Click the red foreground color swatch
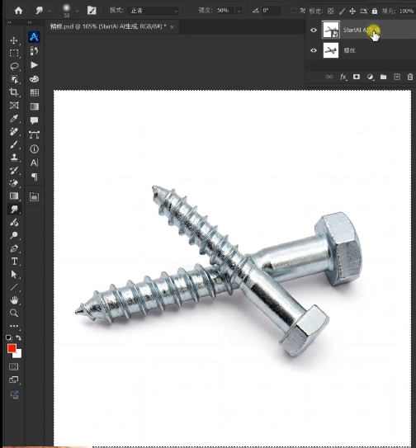 coord(12,348)
